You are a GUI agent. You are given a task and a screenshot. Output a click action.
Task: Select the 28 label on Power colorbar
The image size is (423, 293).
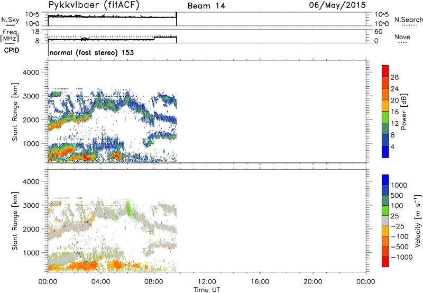[394, 77]
